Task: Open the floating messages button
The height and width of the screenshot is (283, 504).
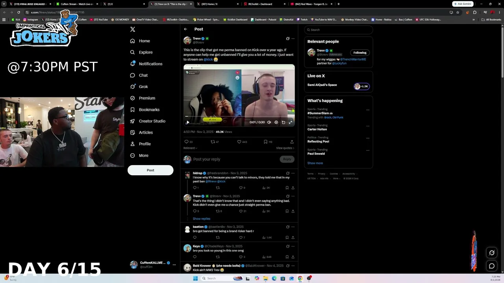Action: (x=492, y=266)
